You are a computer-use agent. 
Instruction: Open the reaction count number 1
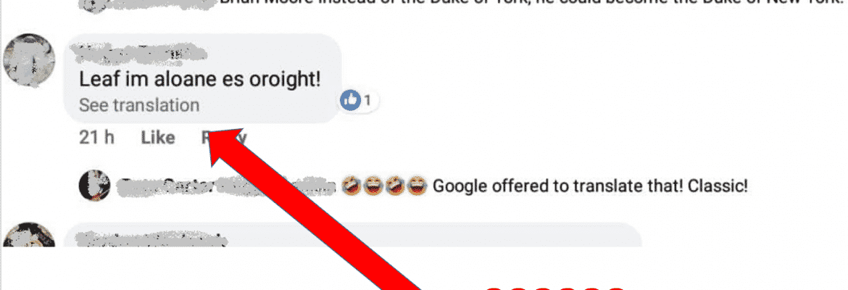point(367,100)
